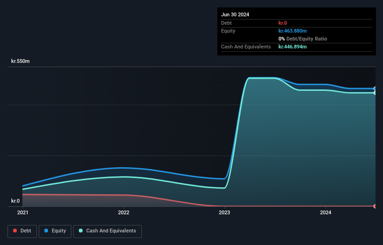
Task: Toggle the Equity legend button
Action: pyautogui.click(x=55, y=231)
